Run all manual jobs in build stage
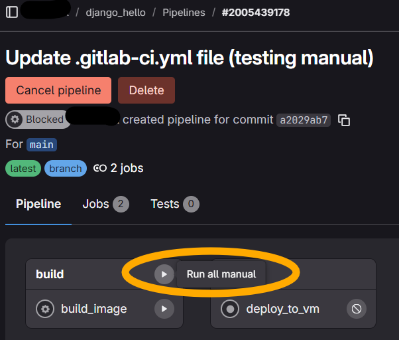Image resolution: width=399 pixels, height=340 pixels. [164, 274]
